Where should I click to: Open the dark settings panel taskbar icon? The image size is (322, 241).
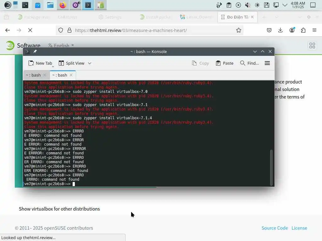(25, 5)
